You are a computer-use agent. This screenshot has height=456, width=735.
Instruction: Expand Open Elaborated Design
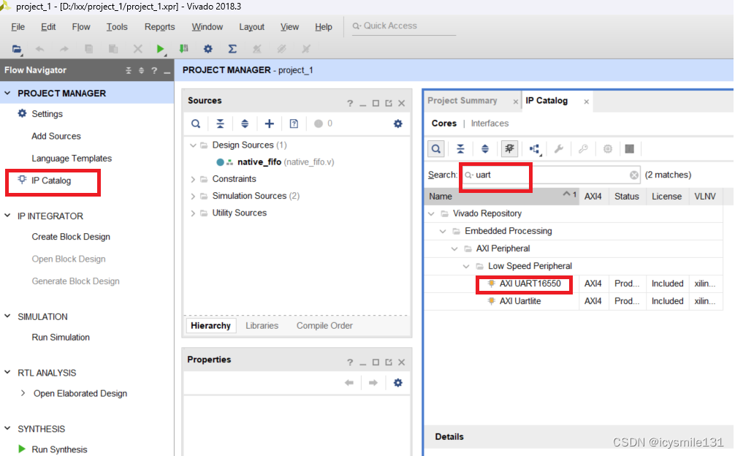click(23, 393)
